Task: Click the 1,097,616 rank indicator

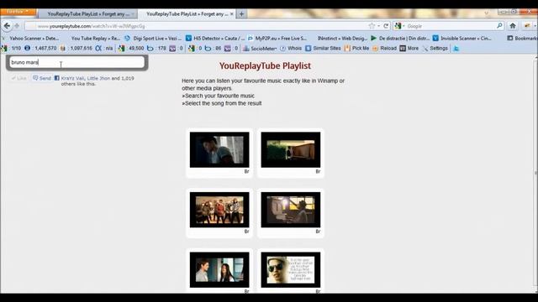Action: click(x=76, y=49)
